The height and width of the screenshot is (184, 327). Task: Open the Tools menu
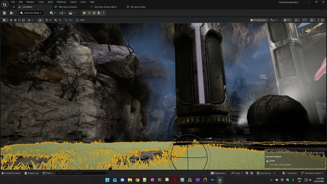pos(41,2)
